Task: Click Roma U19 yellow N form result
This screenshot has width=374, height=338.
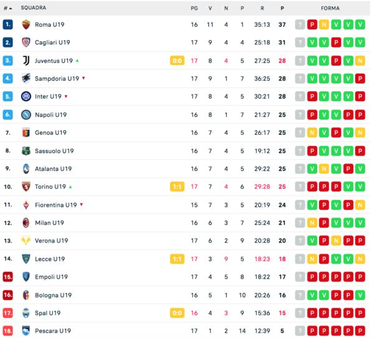Action: pyautogui.click(x=324, y=24)
